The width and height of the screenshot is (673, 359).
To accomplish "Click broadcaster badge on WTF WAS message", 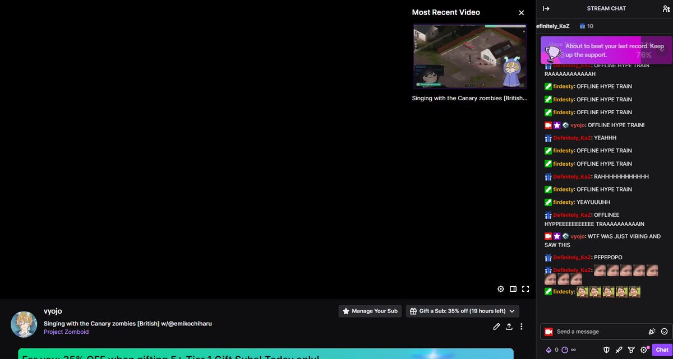I will click(x=548, y=236).
